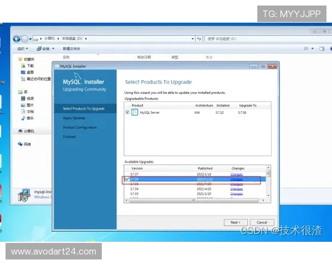332x265 pixels.
Task: Sort files by the 名称 column
Action: point(66,57)
